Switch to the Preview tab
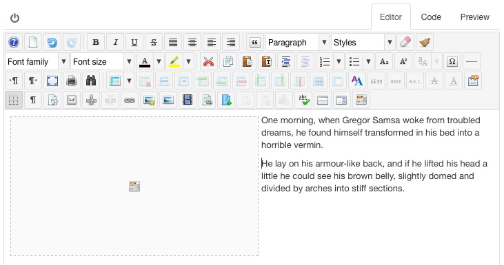504x265 pixels. click(475, 17)
